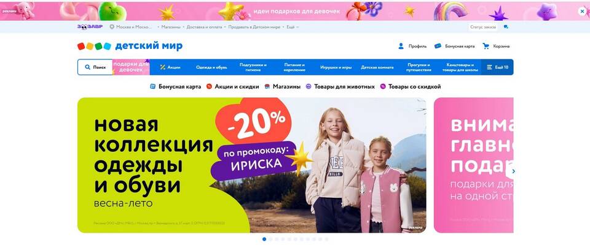The image size is (590, 248).
Task: Open the Доставка и оплата link
Action: [204, 27]
